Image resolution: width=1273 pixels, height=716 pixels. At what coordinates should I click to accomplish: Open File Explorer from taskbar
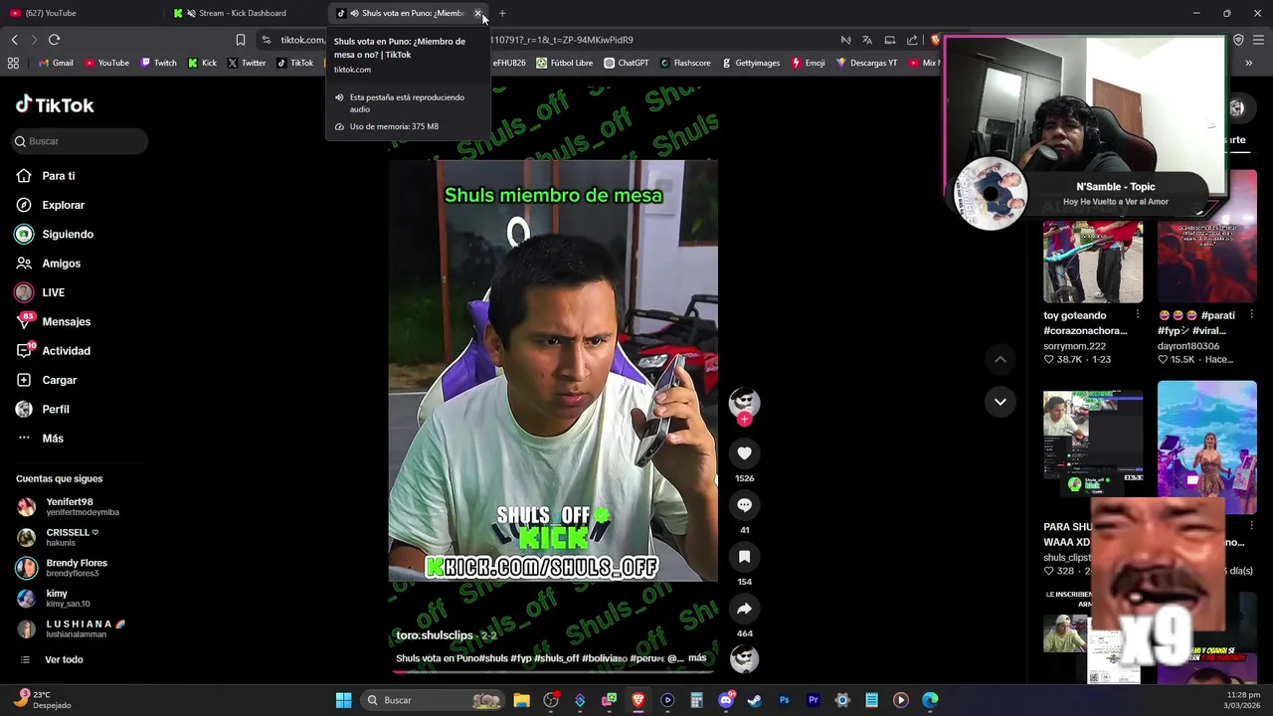click(521, 700)
